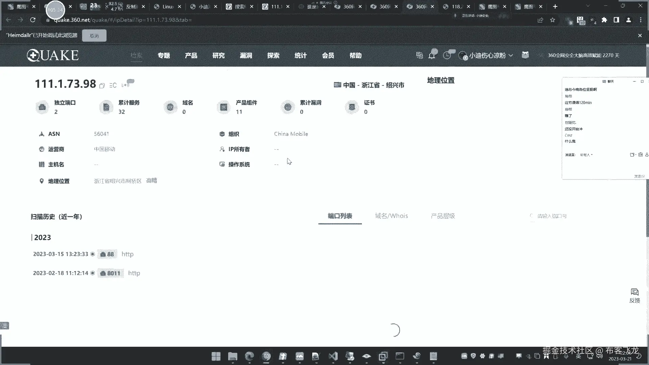This screenshot has height=365, width=649.
Task: Switch to the 域名/Whois tab
Action: (x=391, y=216)
